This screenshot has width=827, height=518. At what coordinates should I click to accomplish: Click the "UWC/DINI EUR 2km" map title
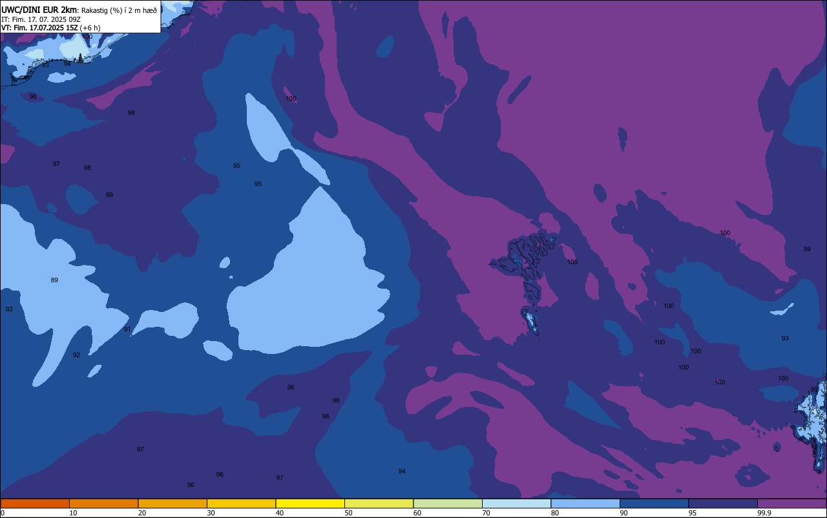(39, 10)
